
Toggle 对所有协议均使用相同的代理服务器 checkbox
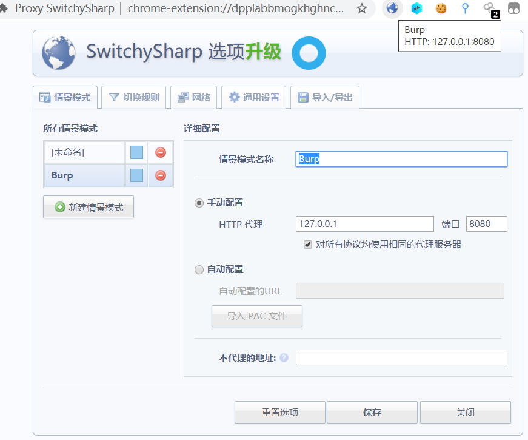click(x=308, y=245)
